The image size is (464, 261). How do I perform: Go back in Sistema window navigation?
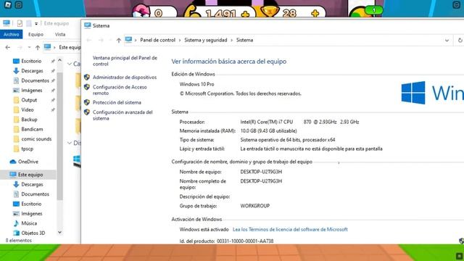click(x=88, y=41)
